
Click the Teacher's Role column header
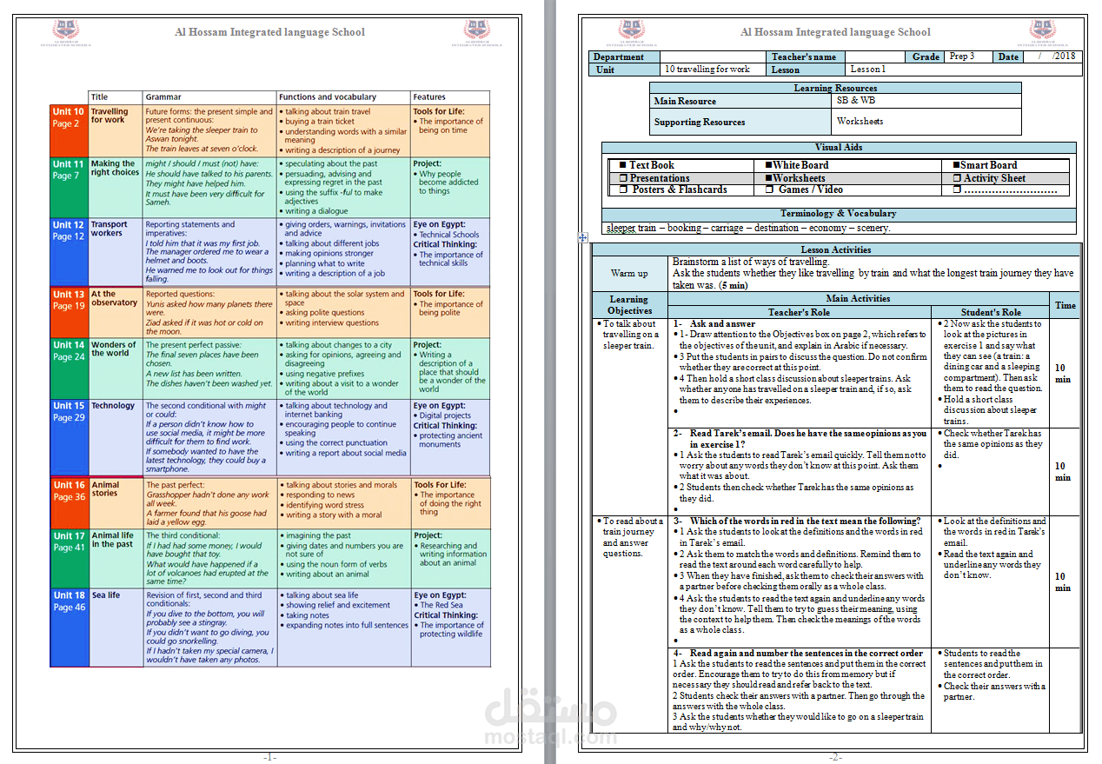tap(799, 312)
